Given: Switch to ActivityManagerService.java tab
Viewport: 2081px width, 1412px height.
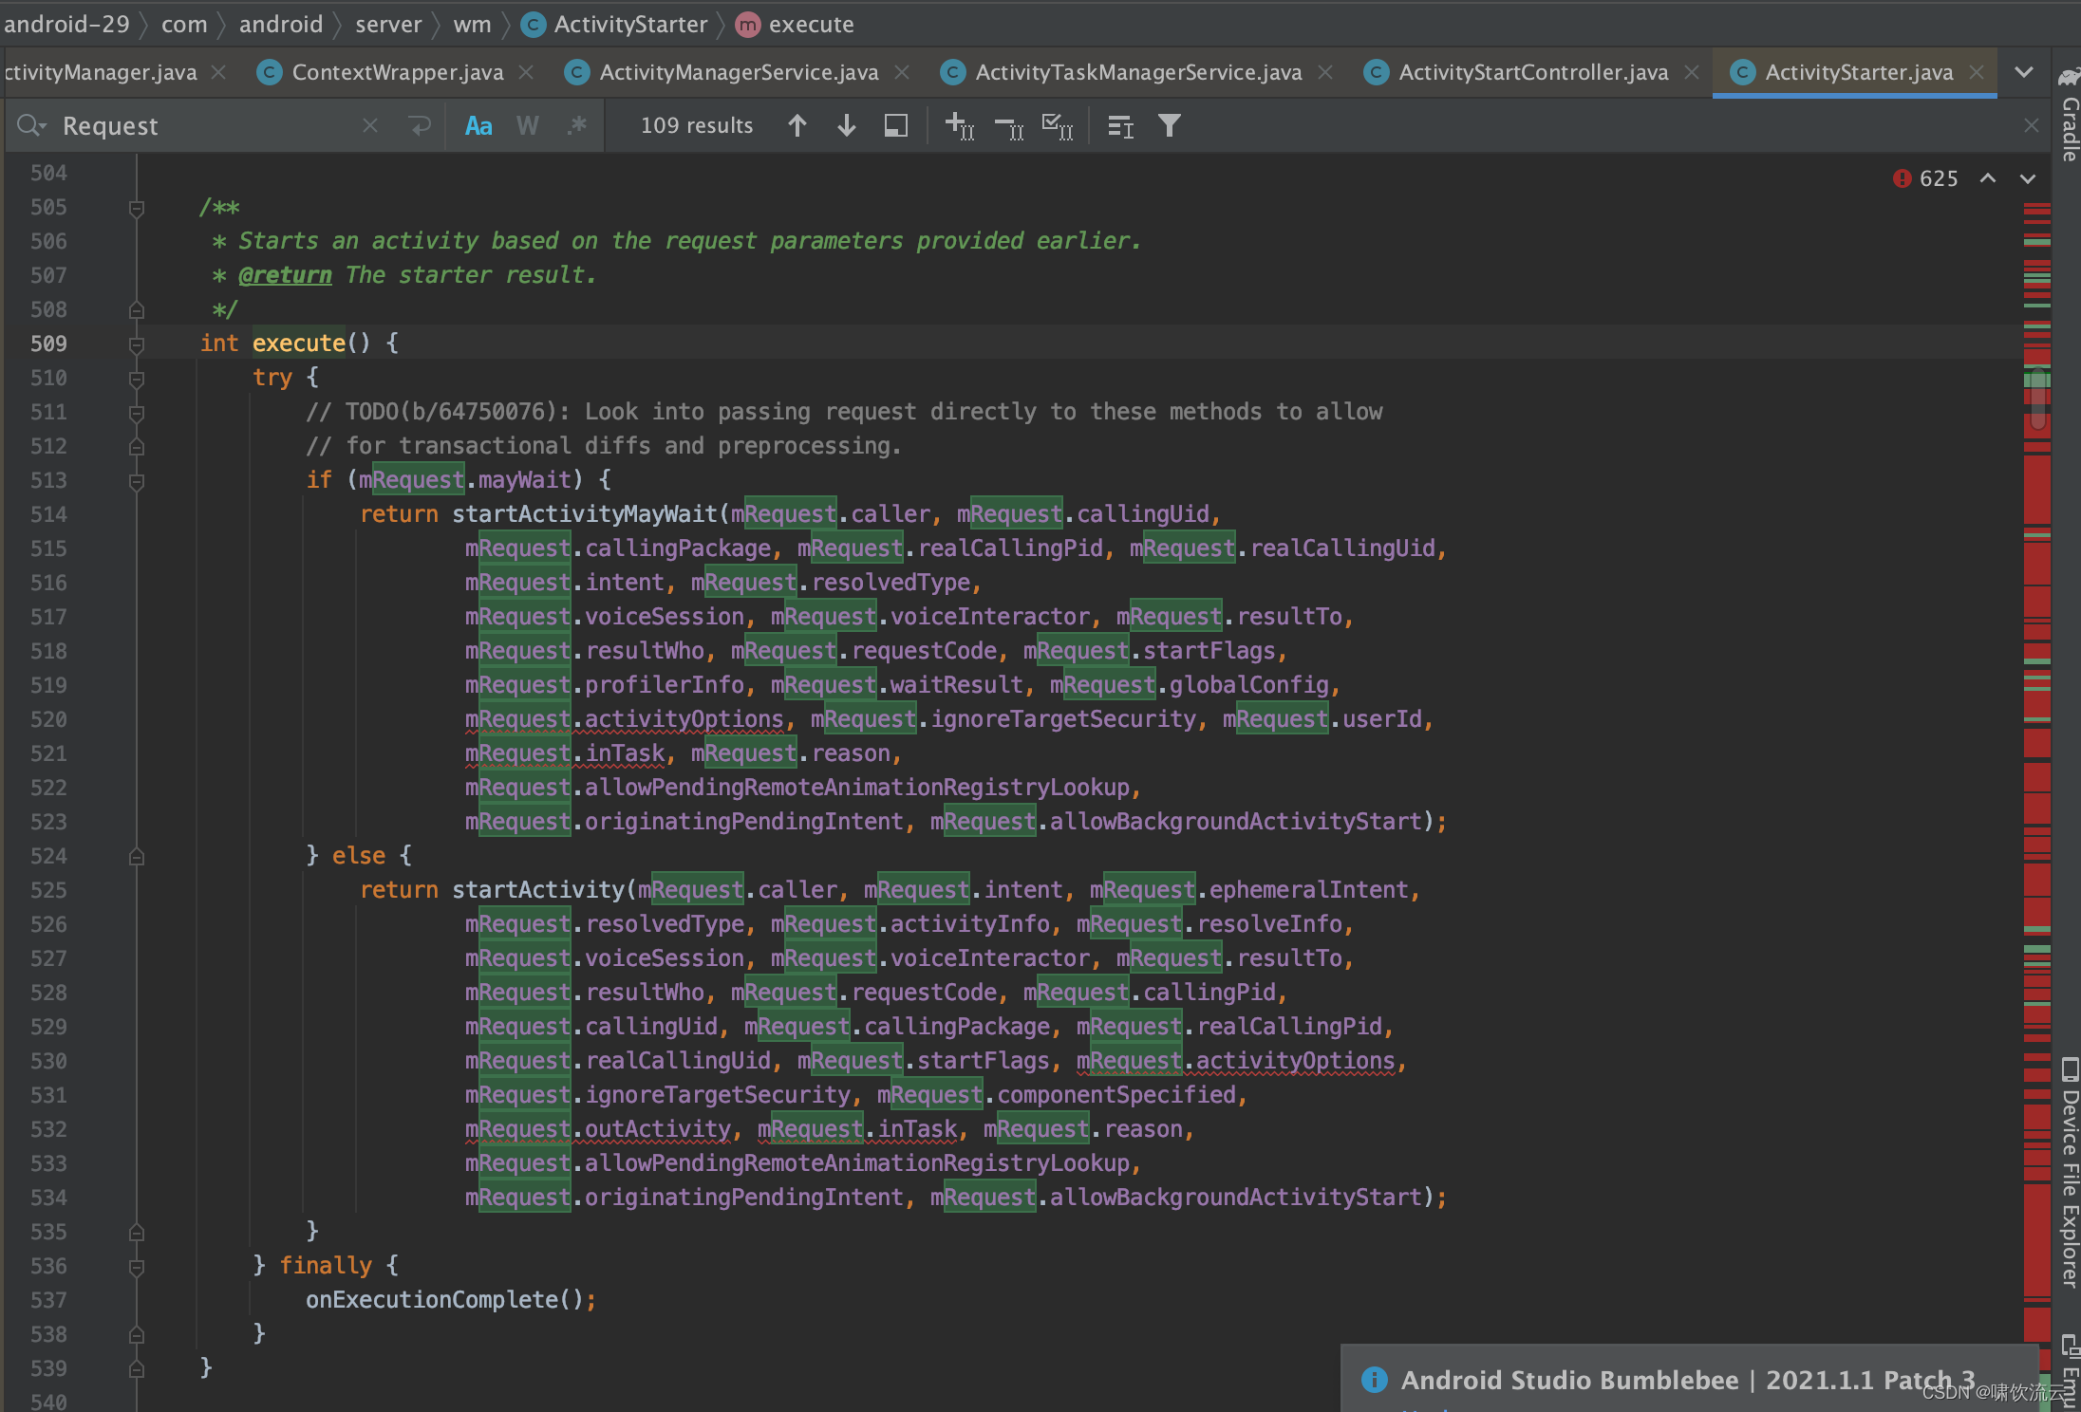Looking at the screenshot, I should [x=738, y=72].
